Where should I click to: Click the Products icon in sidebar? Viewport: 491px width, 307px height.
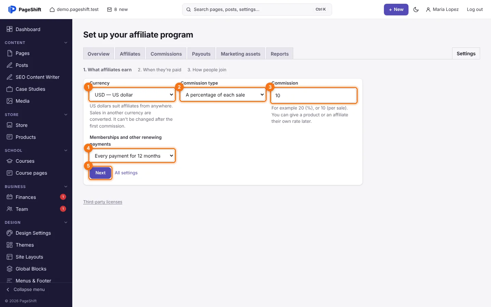pyautogui.click(x=10, y=137)
